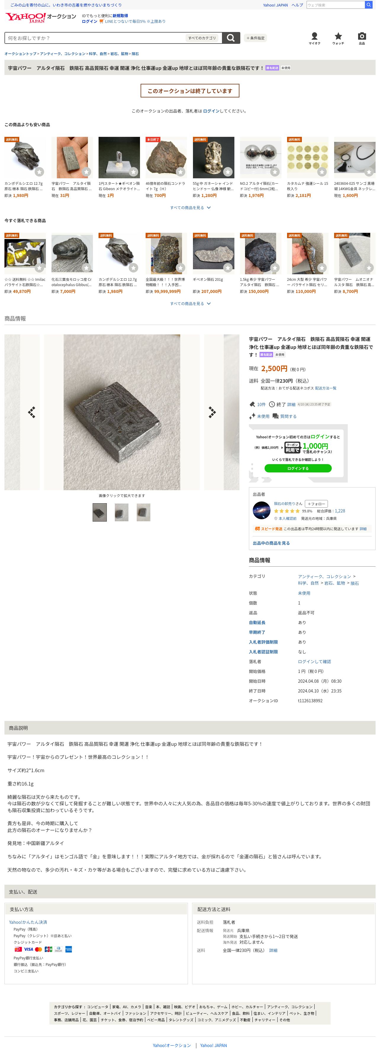Screen dimensions: 380x1050
Task: Expand すべての商品を見る under cheaper items
Action: [190, 207]
